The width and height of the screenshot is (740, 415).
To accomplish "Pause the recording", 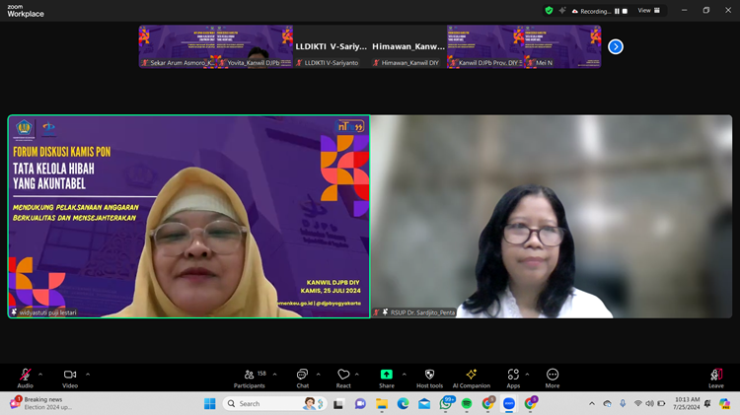I will [x=618, y=11].
